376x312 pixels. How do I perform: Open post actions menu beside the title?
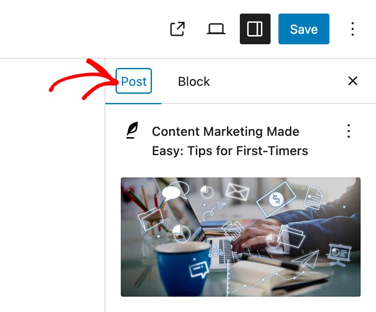[349, 131]
